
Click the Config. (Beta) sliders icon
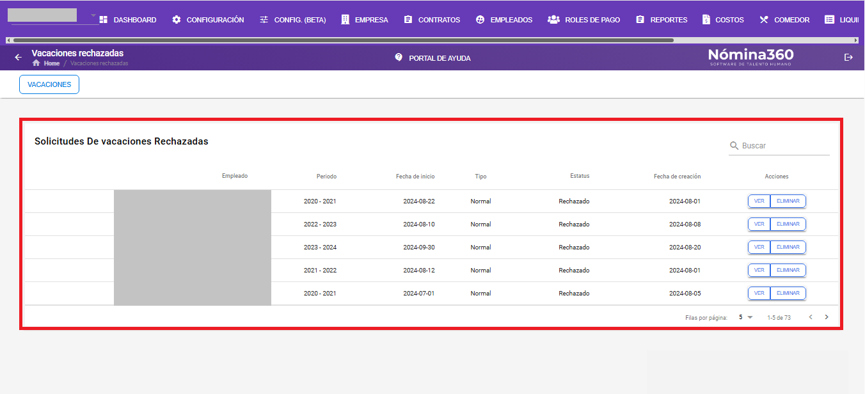(x=264, y=20)
